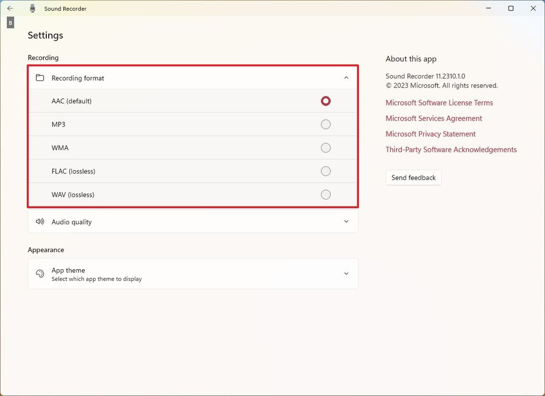
Task: Expand the Audio quality settings
Action: 346,221
